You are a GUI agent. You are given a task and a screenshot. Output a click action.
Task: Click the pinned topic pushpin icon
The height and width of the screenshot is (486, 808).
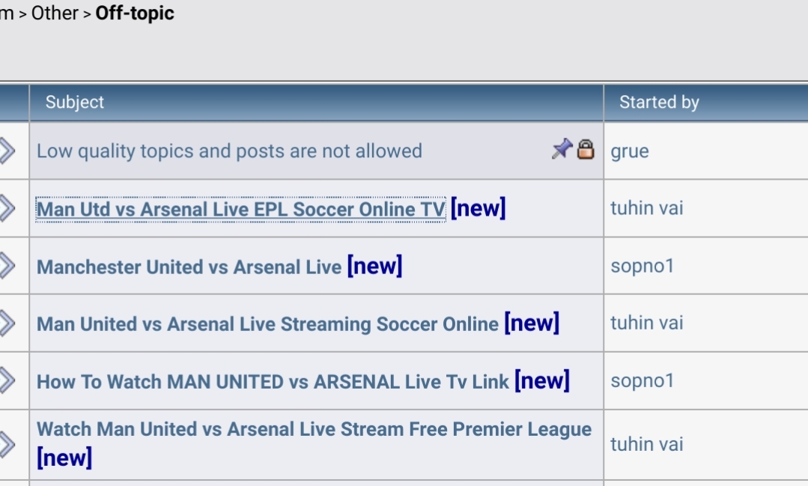(x=562, y=149)
